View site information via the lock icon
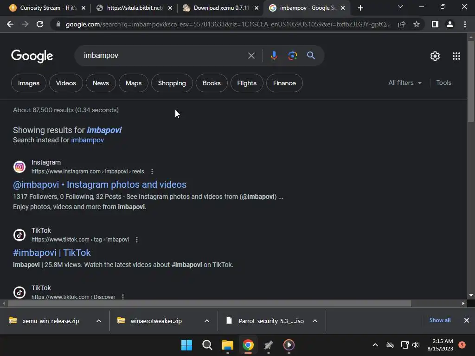 [x=58, y=24]
